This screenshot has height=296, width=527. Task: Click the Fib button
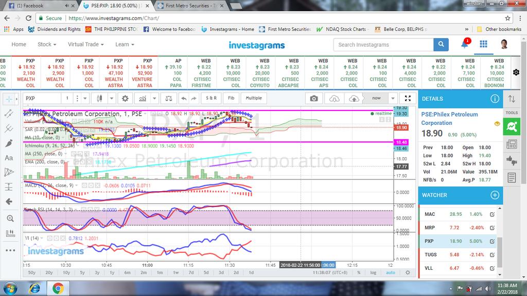click(231, 98)
